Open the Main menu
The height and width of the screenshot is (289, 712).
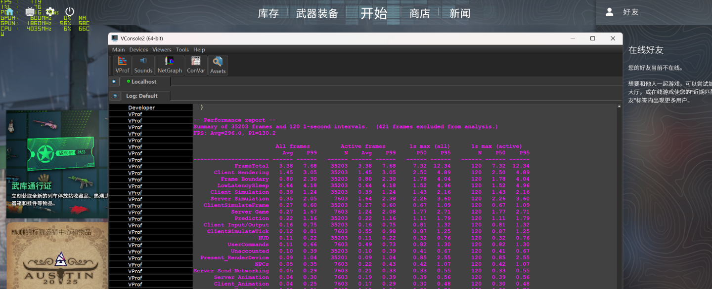119,50
